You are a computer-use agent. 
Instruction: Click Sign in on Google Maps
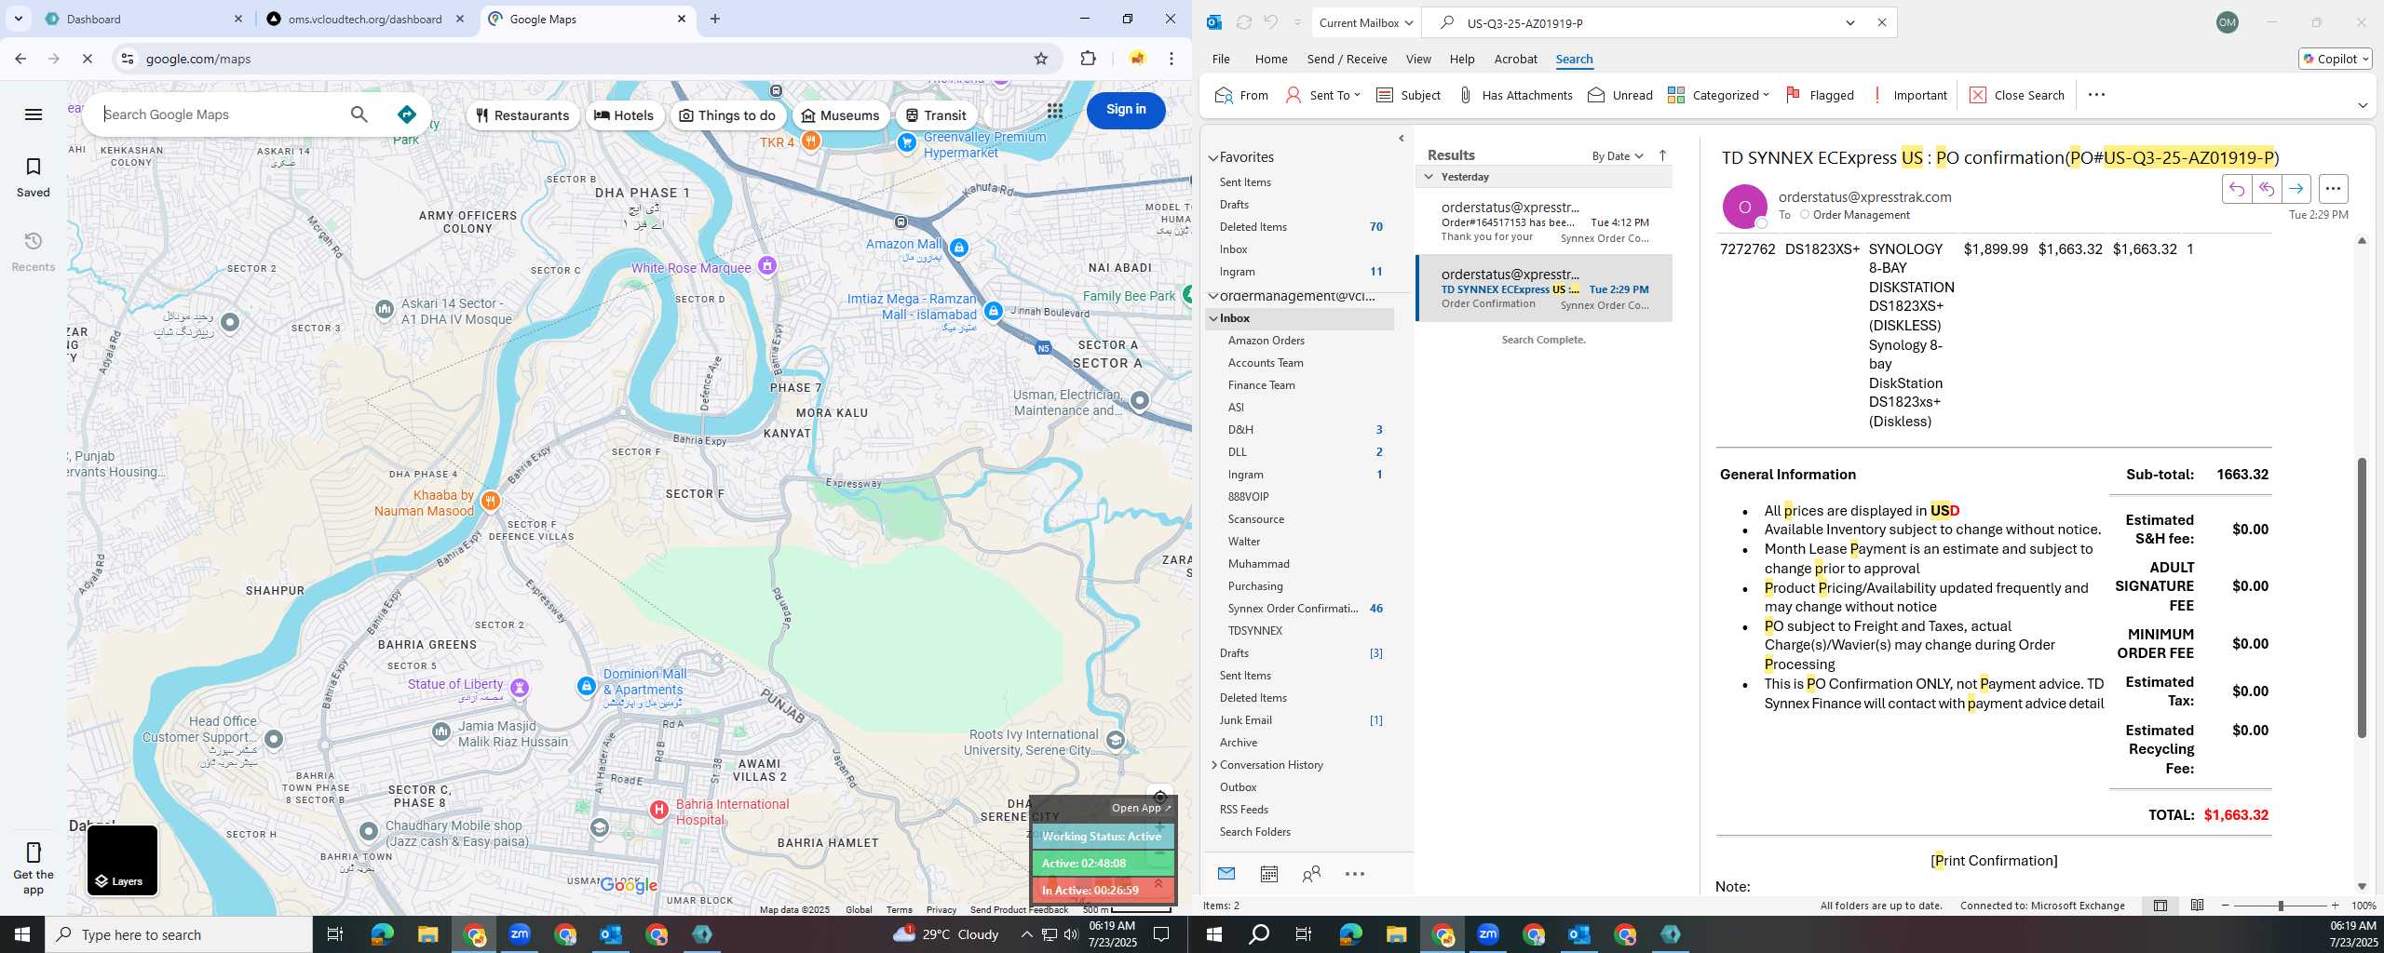pos(1126,110)
